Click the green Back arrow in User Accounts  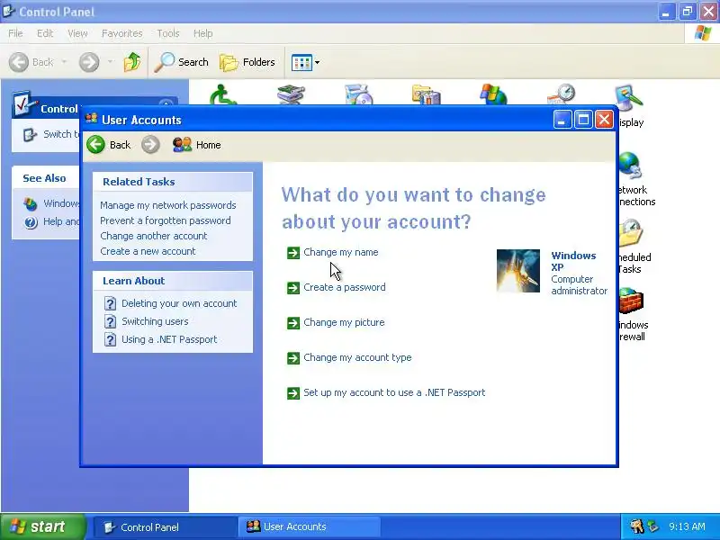pos(96,145)
